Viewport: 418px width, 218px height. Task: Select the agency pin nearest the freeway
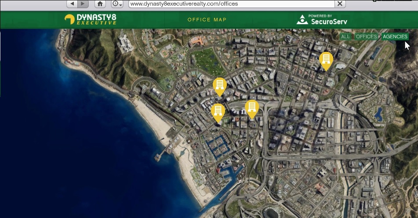[x=252, y=109]
